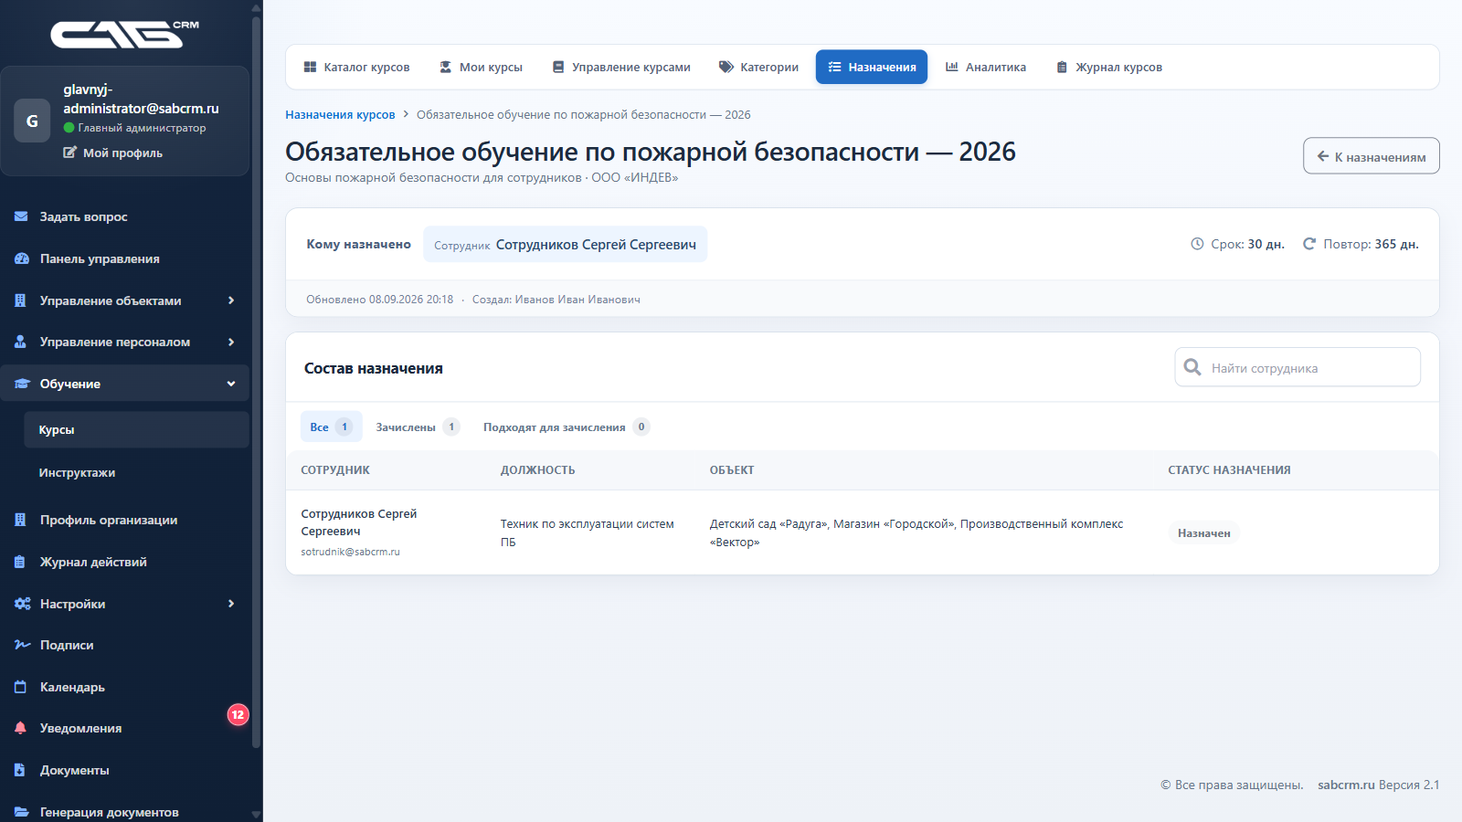Screen dimensions: 1462x822
Task: Click the building icon beside Профиль организации
Action: click(x=21, y=520)
